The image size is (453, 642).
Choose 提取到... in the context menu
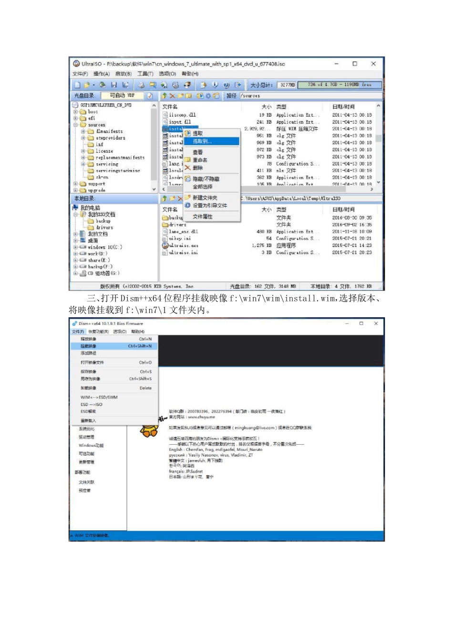tap(211, 141)
